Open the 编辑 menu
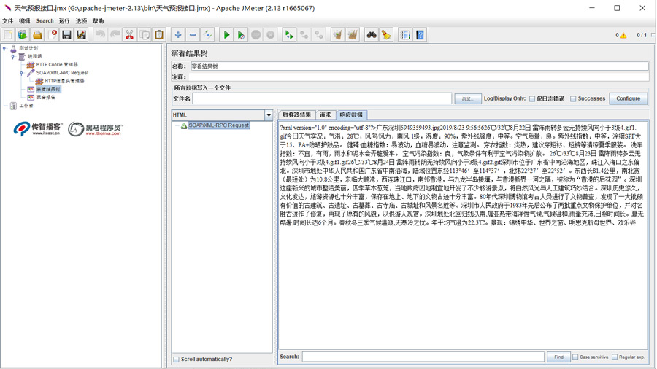The width and height of the screenshot is (657, 369). (x=24, y=21)
